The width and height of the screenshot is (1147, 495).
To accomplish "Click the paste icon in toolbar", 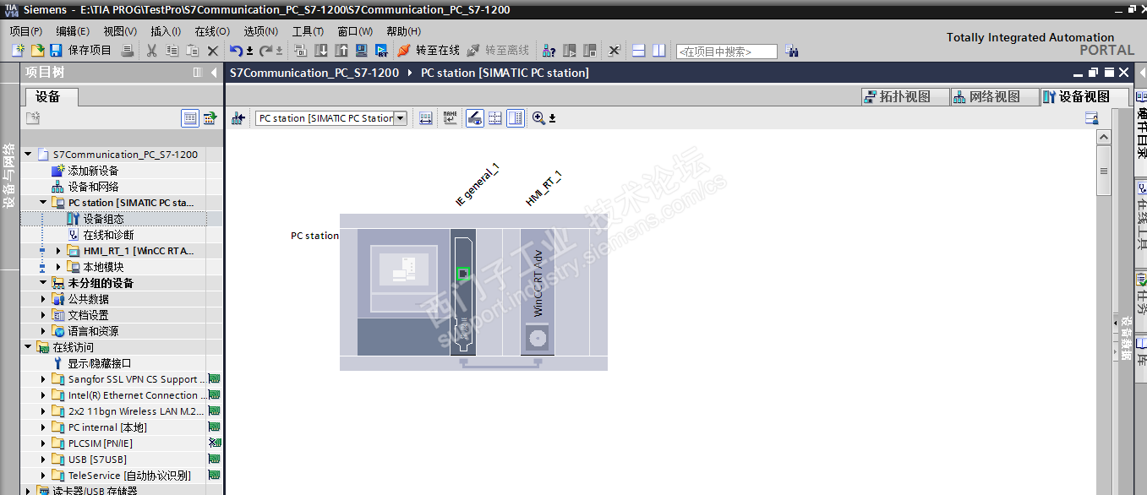I will 192,51.
